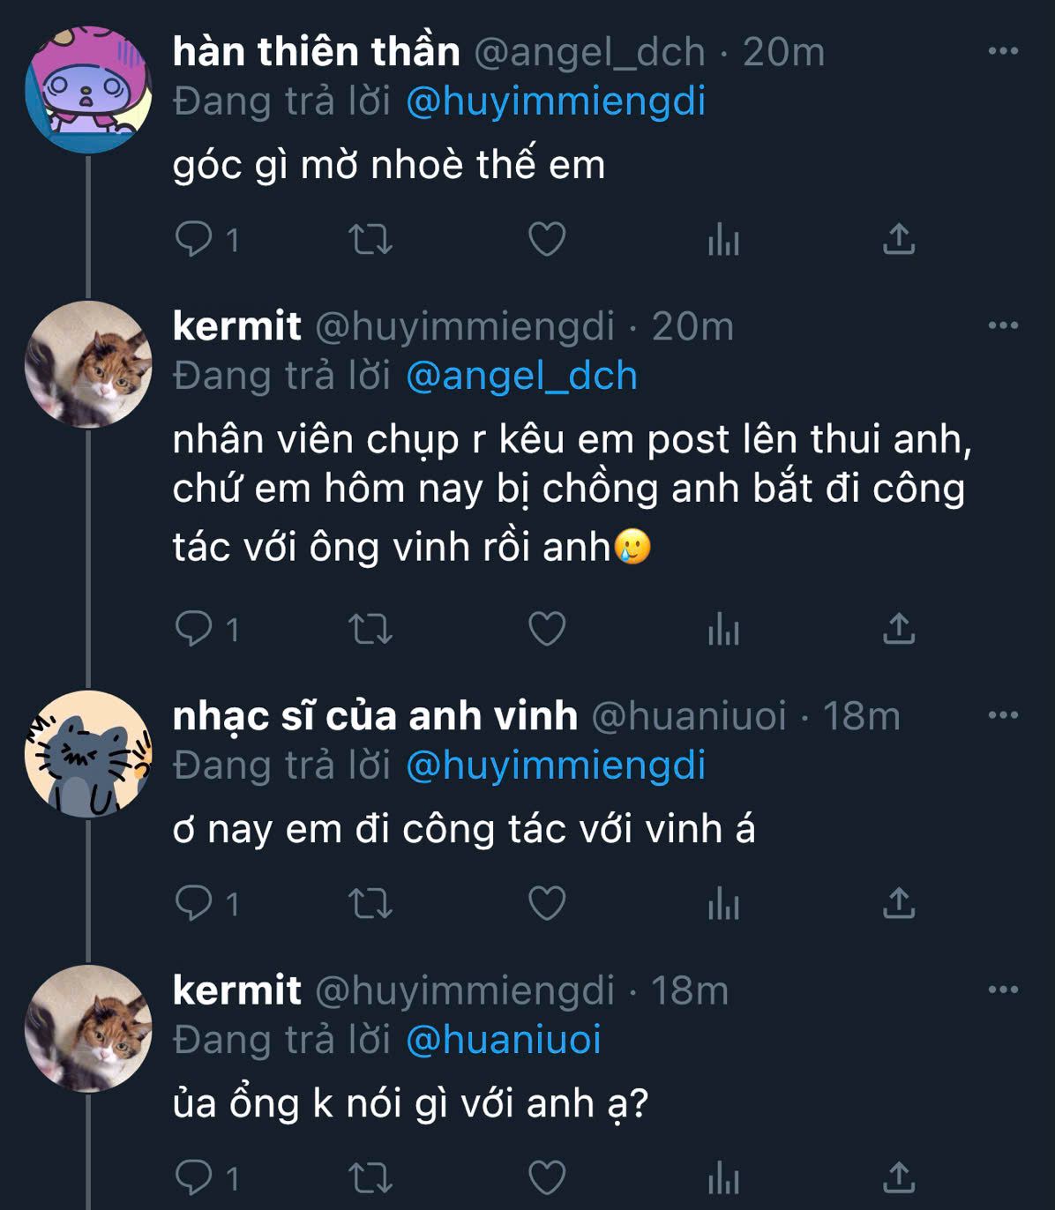Open more options for nhạc sĩ của anh vinh's tweet

pos(1003,715)
